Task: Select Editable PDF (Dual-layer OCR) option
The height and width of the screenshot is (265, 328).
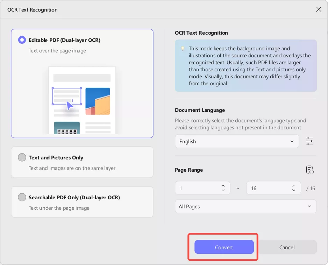Action: pos(22,40)
